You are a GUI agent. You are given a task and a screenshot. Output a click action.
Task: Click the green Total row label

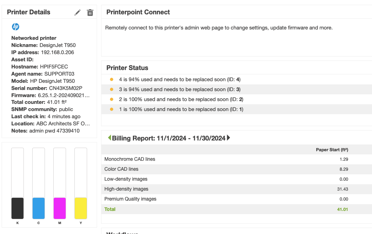110,209
